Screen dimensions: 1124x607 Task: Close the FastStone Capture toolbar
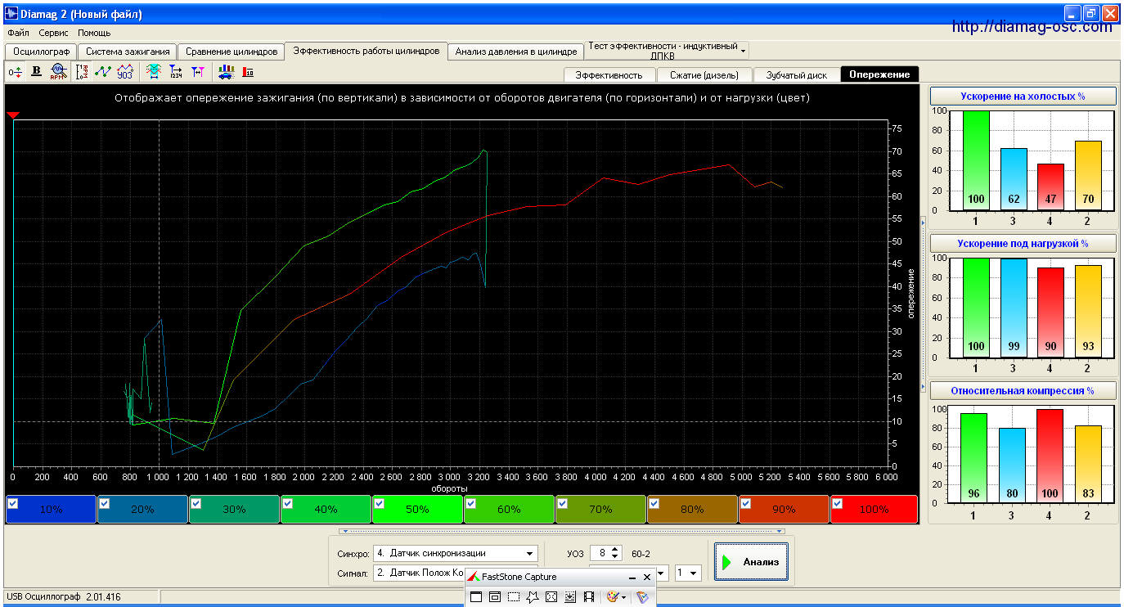click(647, 577)
